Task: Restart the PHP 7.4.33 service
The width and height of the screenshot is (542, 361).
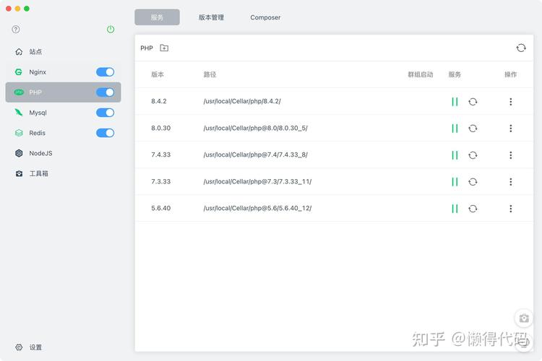Action: [473, 155]
